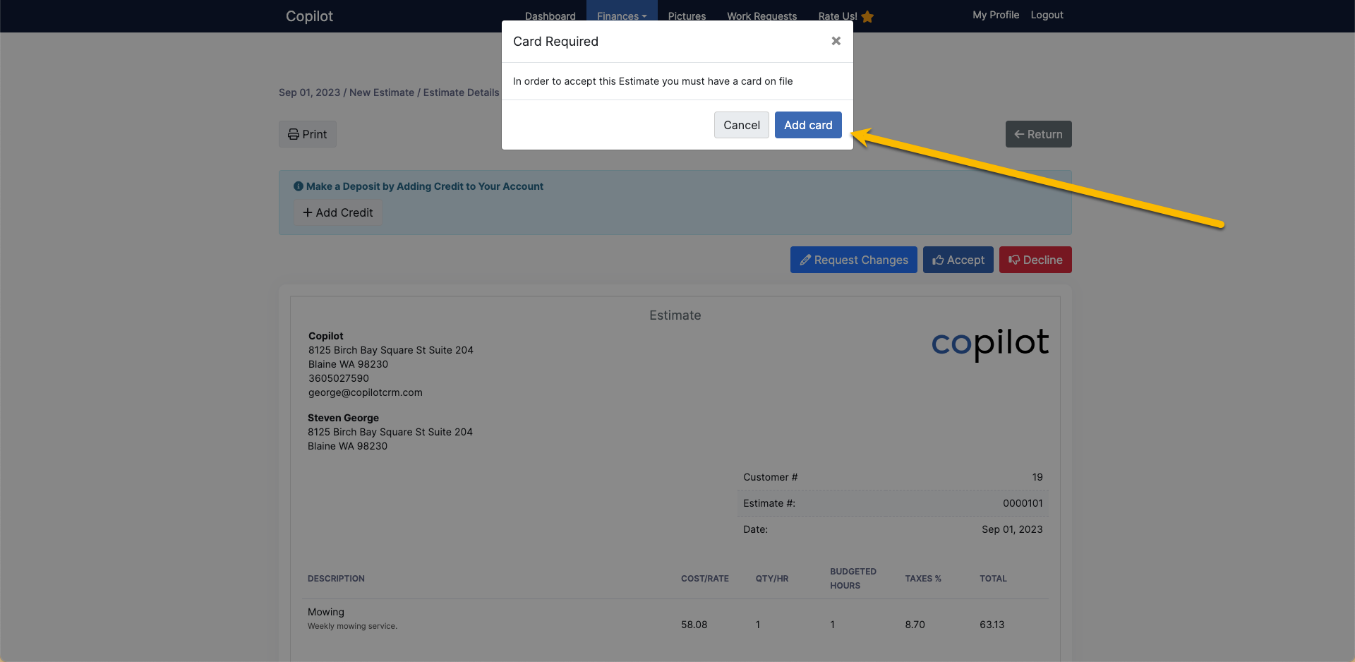
Task: Click the Card Required dialog title
Action: [555, 42]
